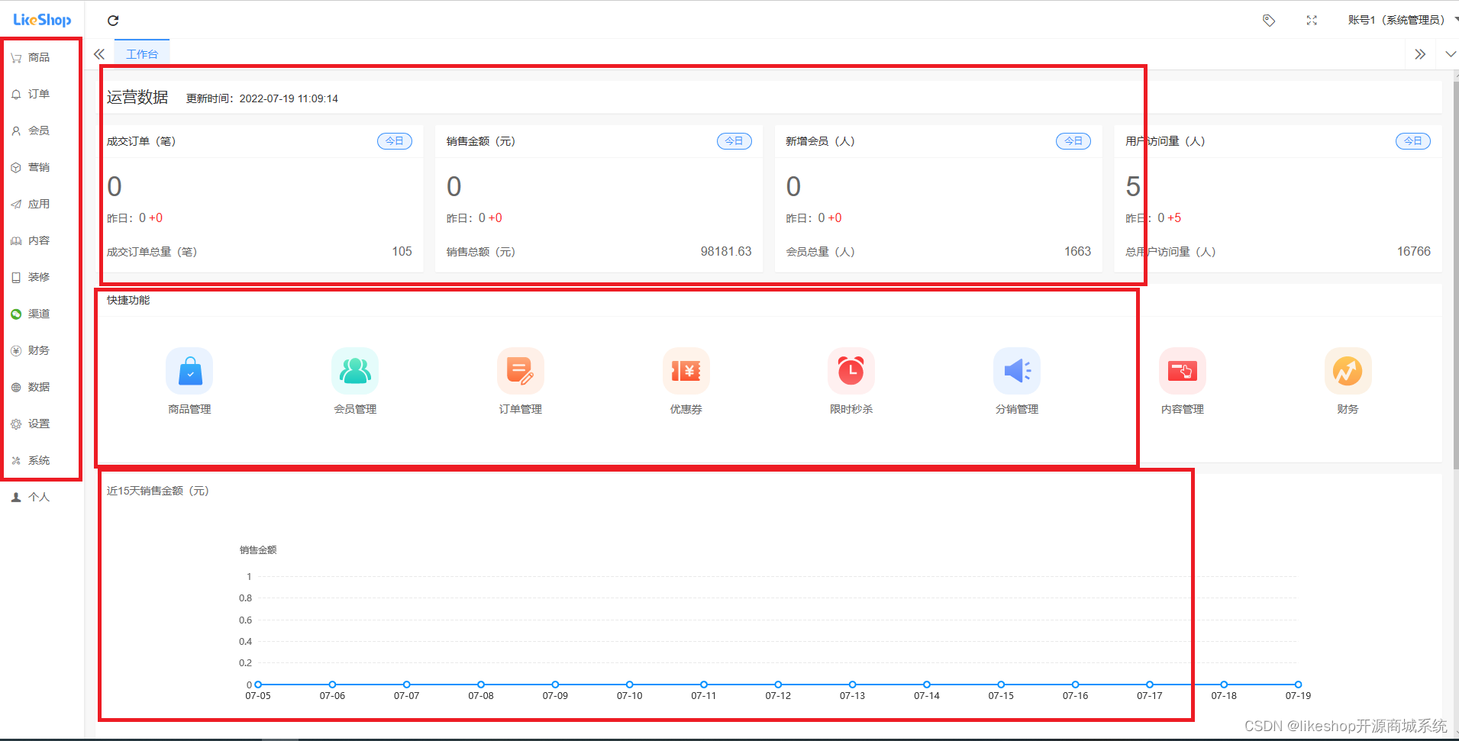
Task: Open 商品管理 shortcut icon
Action: pos(189,371)
